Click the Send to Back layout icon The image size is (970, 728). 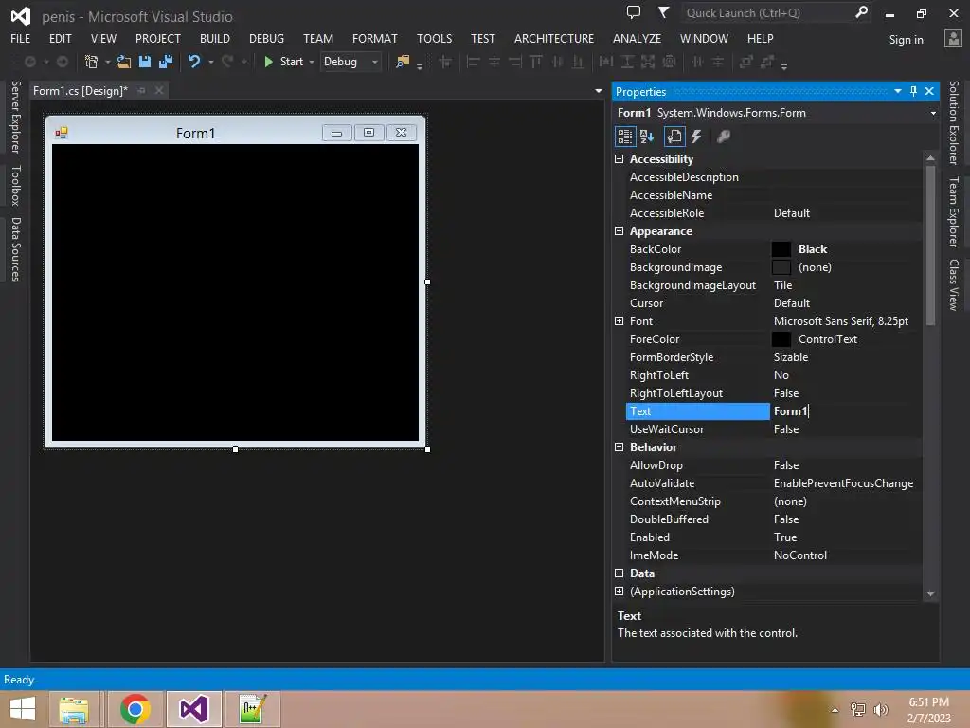(767, 62)
